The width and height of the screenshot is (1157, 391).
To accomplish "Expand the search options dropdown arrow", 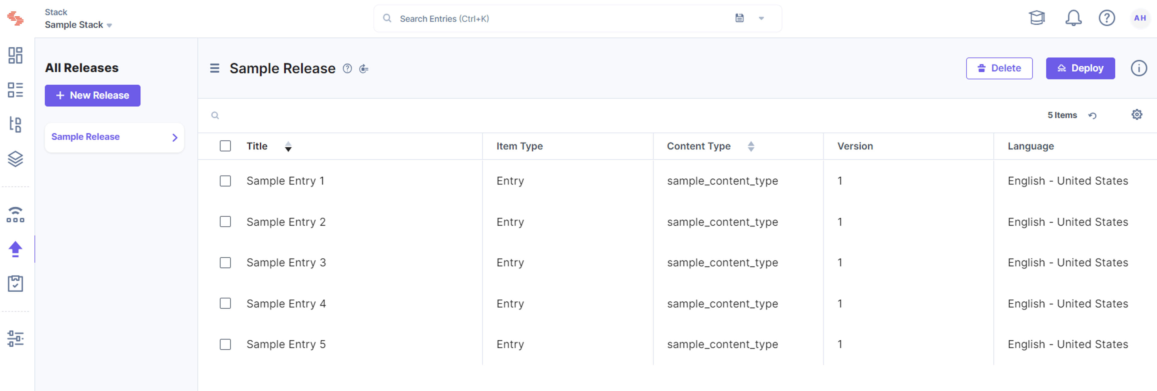I will click(x=761, y=18).
